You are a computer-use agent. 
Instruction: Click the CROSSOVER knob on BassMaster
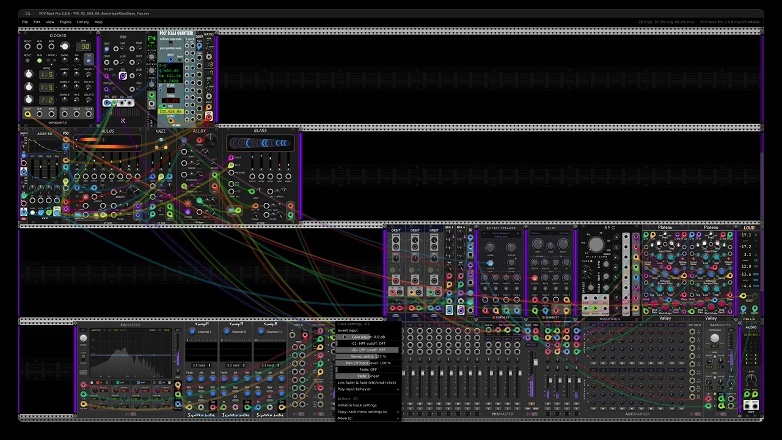715,337
